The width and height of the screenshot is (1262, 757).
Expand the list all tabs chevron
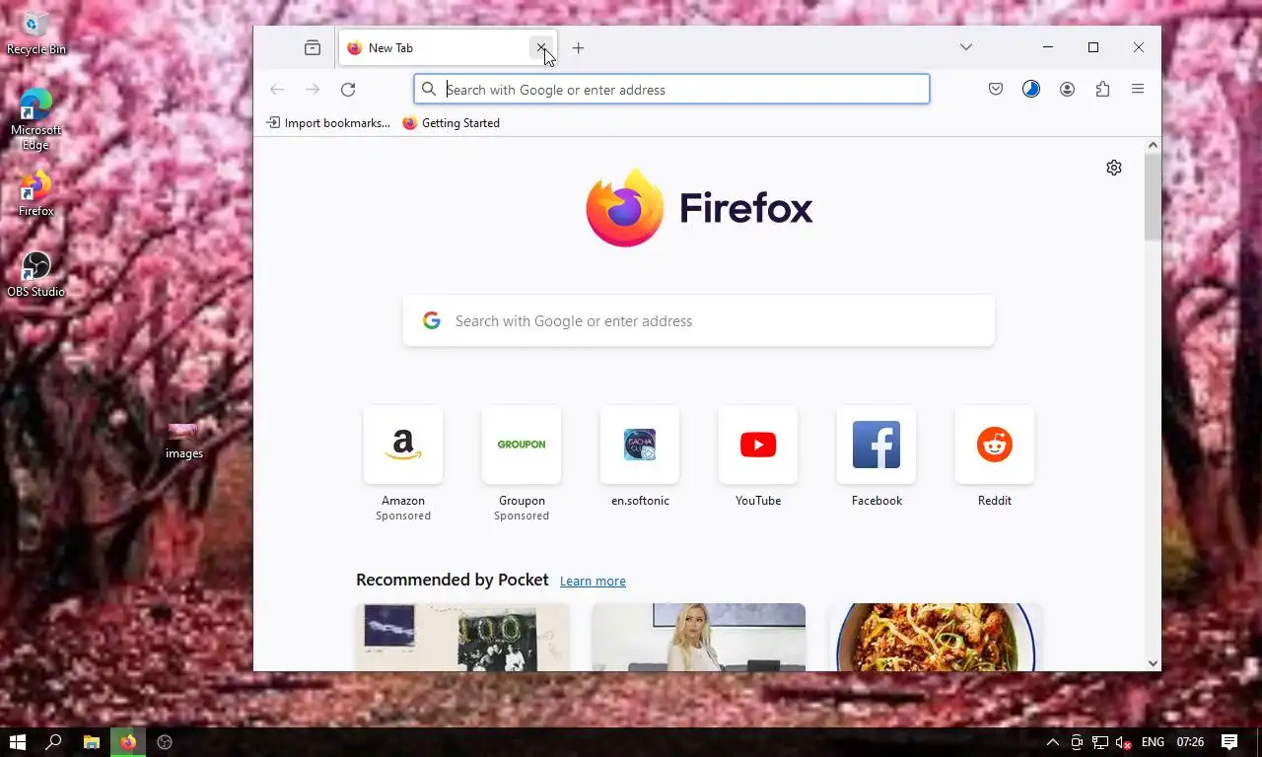coord(966,47)
